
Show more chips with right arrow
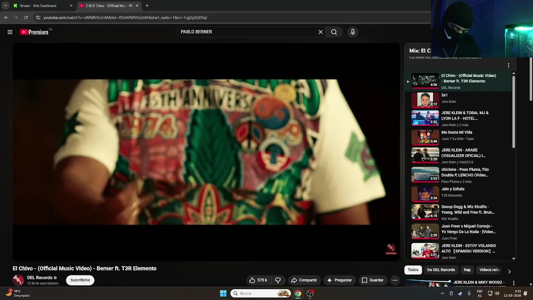(x=509, y=271)
